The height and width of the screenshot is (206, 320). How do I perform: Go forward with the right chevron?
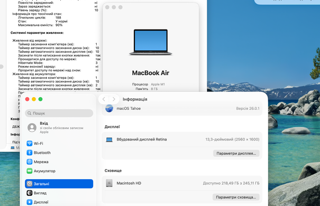(114, 99)
